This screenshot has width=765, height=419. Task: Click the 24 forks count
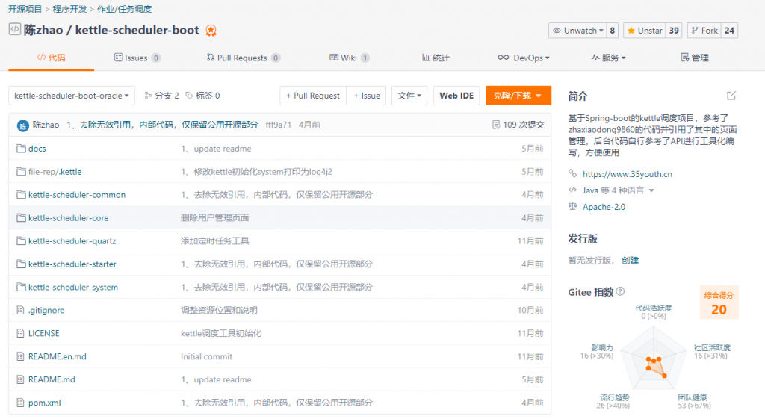729,30
